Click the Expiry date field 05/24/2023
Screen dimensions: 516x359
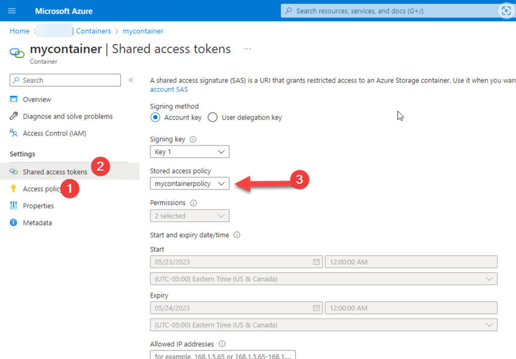point(236,308)
